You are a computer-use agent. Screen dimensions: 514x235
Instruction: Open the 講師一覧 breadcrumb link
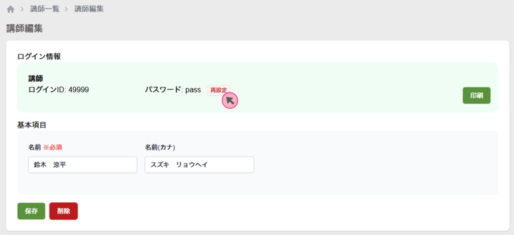click(44, 9)
